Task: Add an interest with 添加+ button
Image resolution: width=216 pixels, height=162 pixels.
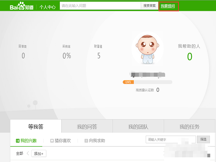Action: point(39,153)
